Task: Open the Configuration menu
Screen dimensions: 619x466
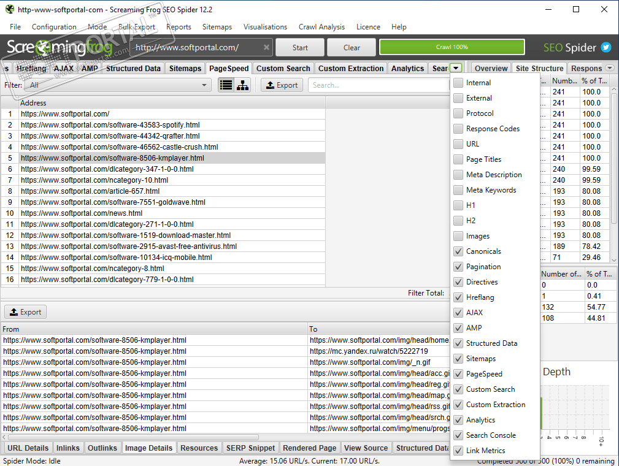Action: [x=54, y=27]
